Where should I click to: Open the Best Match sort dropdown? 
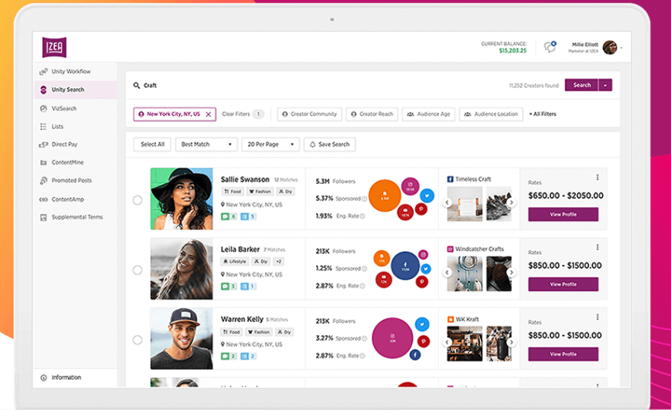(206, 144)
